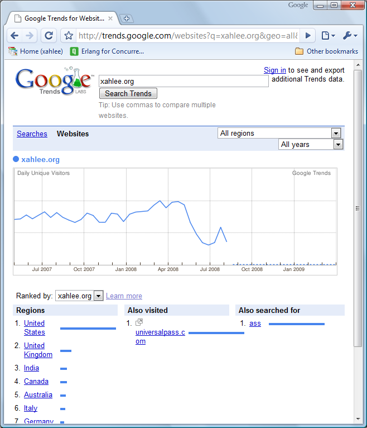Image resolution: width=367 pixels, height=428 pixels.
Task: Expand the All years dropdown
Action: [x=311, y=144]
